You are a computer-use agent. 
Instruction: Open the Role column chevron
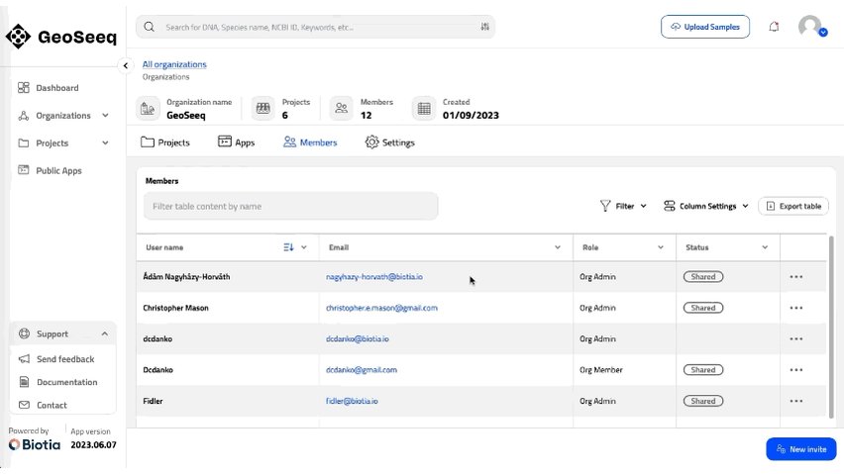tap(661, 247)
